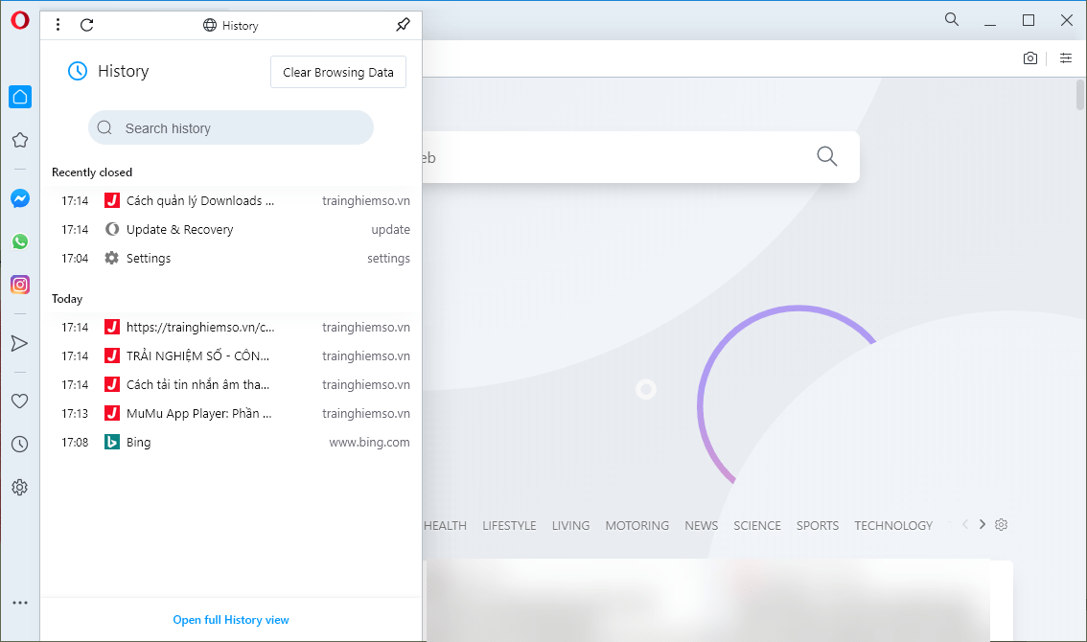Image resolution: width=1087 pixels, height=642 pixels.
Task: Open My Flow arrow icon
Action: pos(19,343)
